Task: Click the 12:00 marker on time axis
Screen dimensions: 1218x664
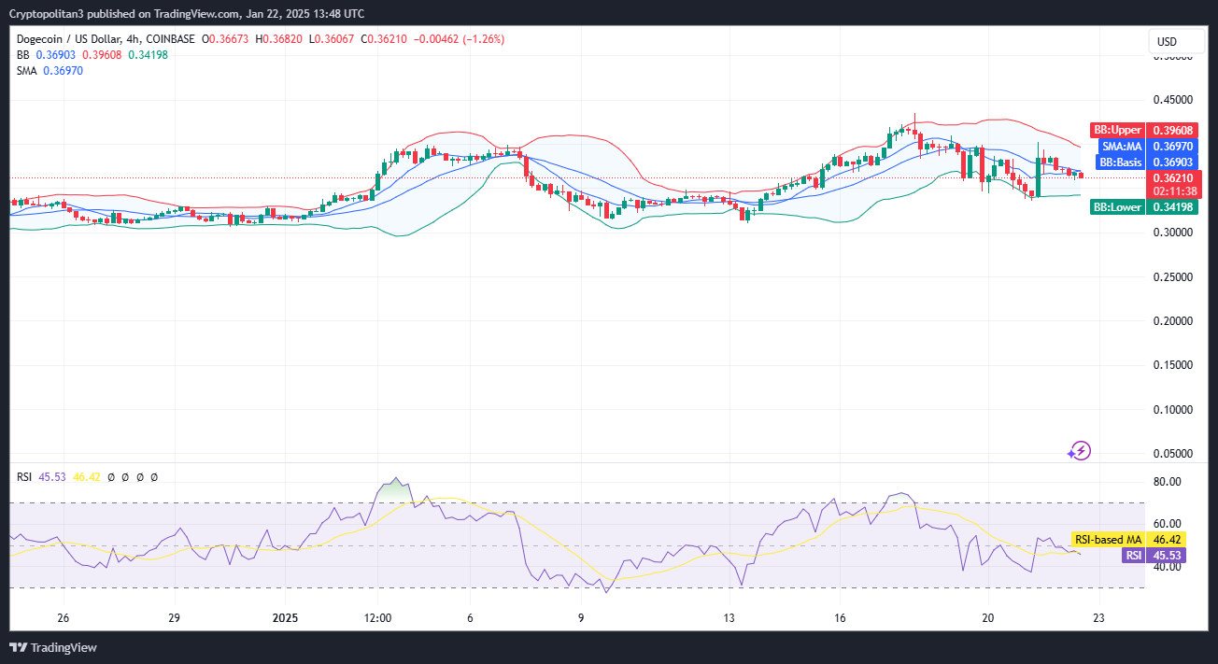Action: click(377, 617)
